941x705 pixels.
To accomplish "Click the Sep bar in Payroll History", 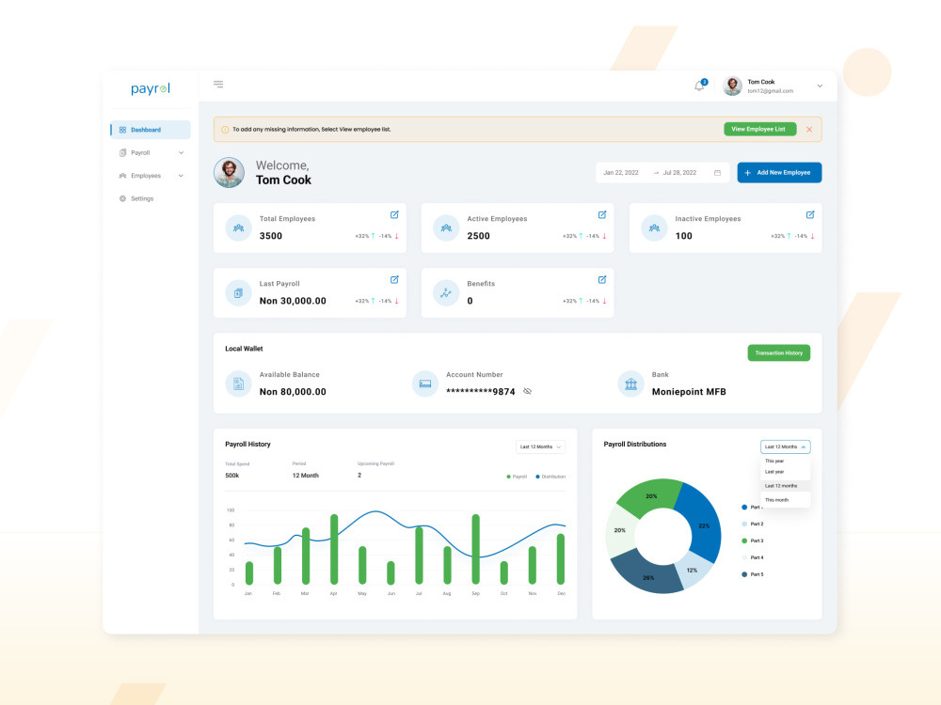I will click(x=476, y=549).
